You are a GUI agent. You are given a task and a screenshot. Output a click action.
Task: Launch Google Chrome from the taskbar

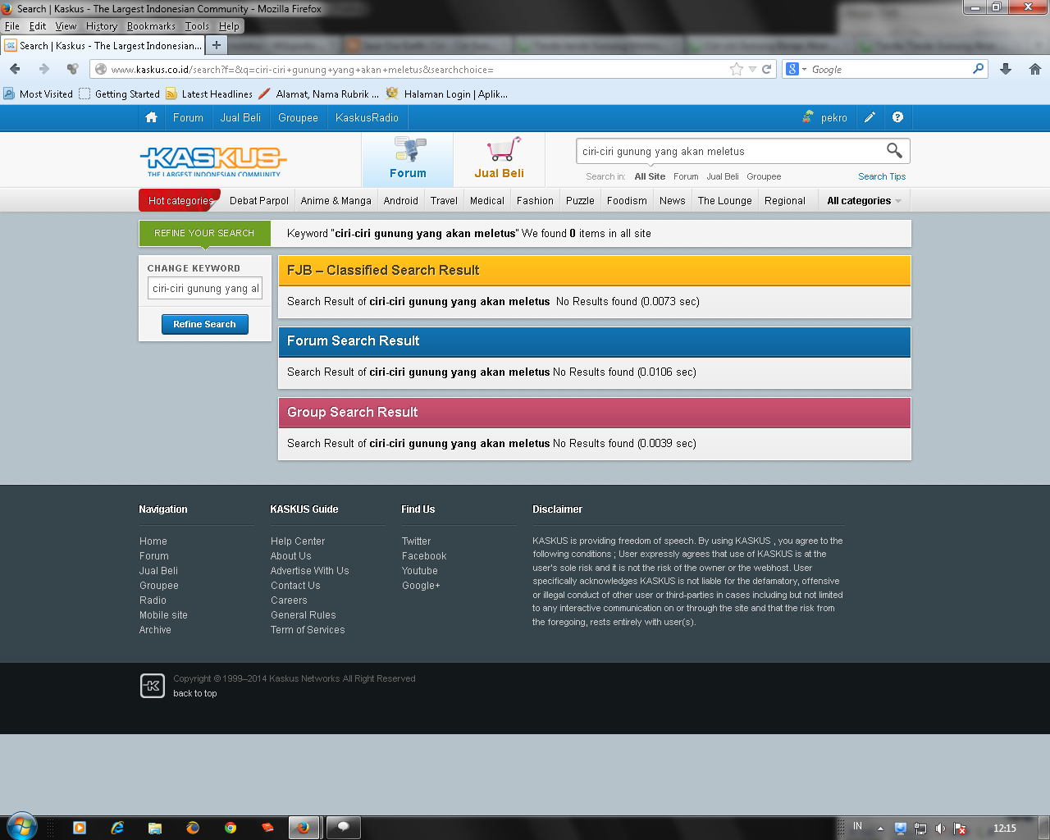click(231, 828)
